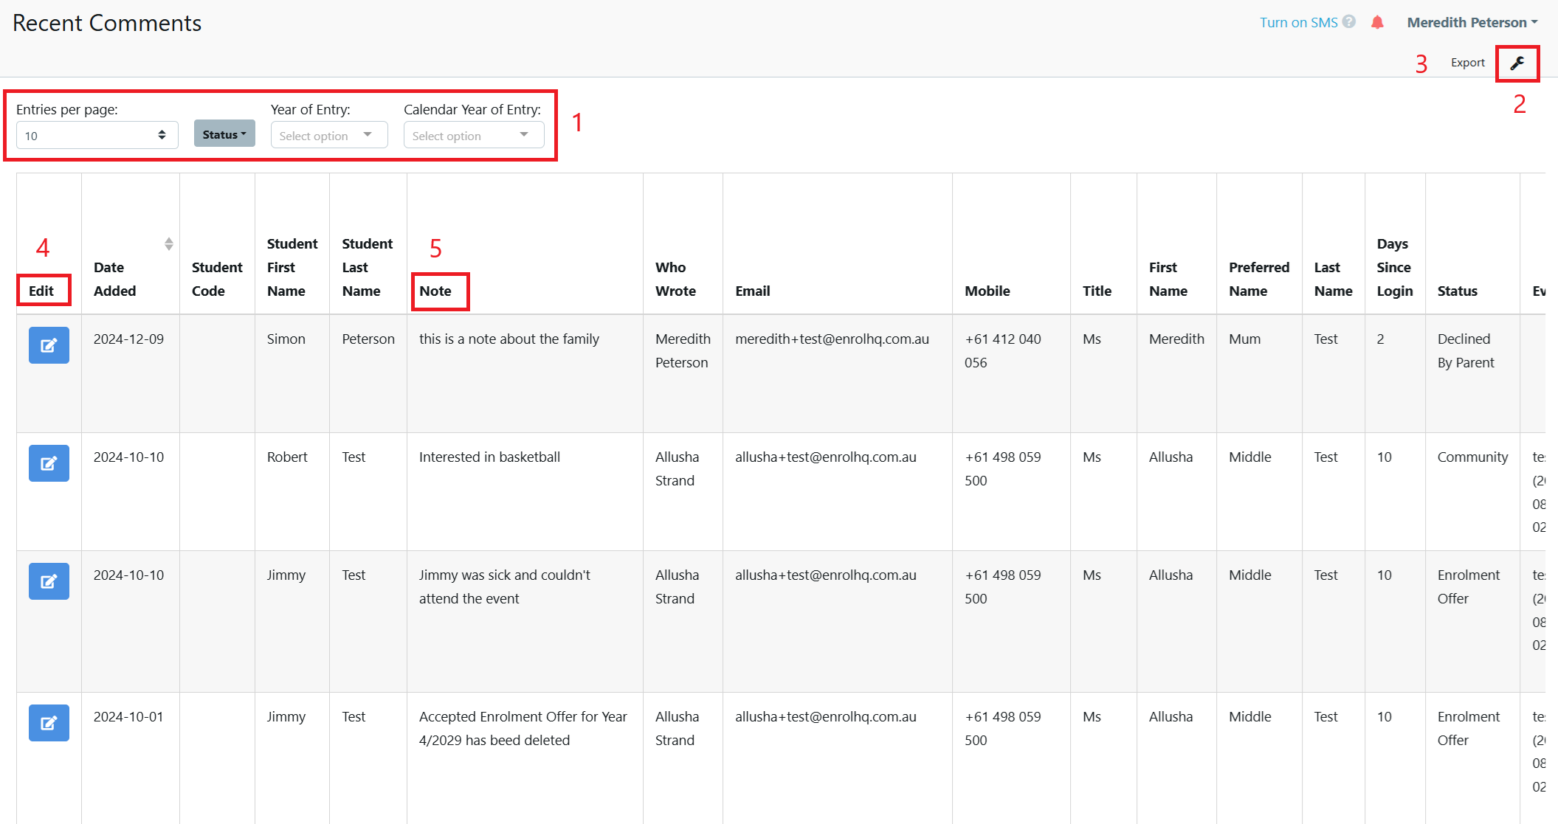1558x824 pixels.
Task: Edit Jimmy's sick note from 2024-10-10
Action: click(49, 581)
